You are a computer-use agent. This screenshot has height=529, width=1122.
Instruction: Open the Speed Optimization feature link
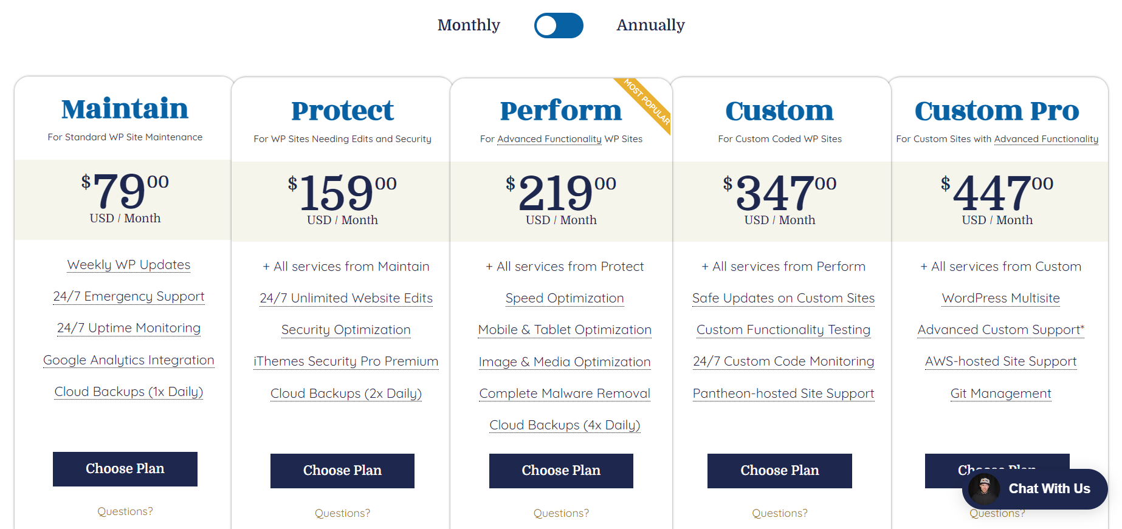[x=564, y=298]
